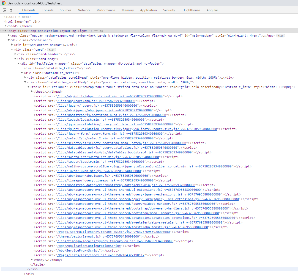Open the abp/core/abp.js link
This screenshot has width=298, height=276.
[x=96, y=101]
